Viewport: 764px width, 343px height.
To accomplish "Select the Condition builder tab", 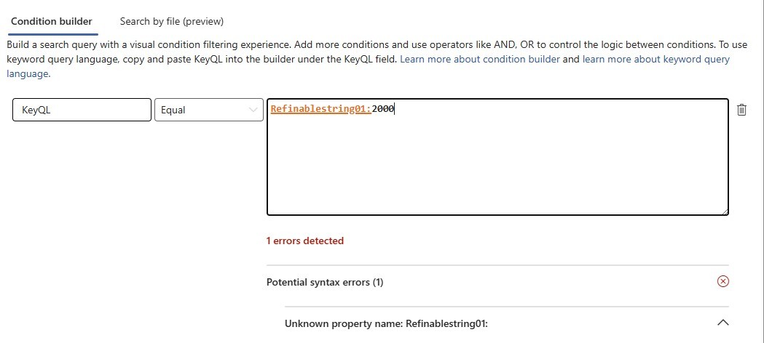I will [52, 21].
